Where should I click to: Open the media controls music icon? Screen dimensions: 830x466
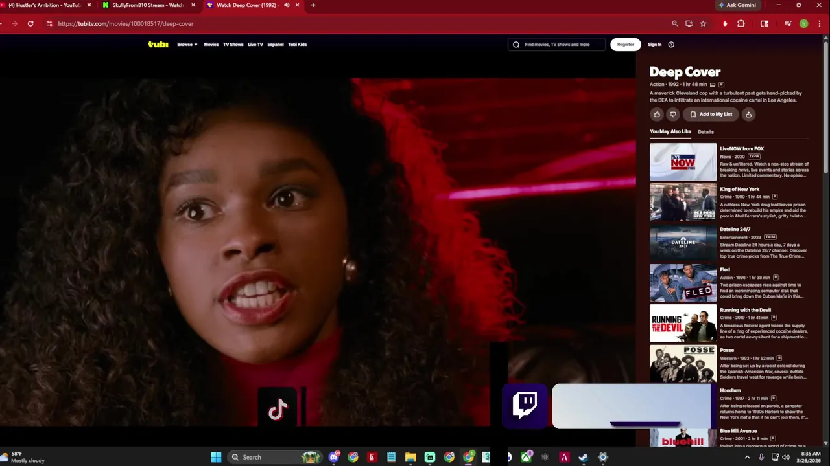click(x=788, y=23)
